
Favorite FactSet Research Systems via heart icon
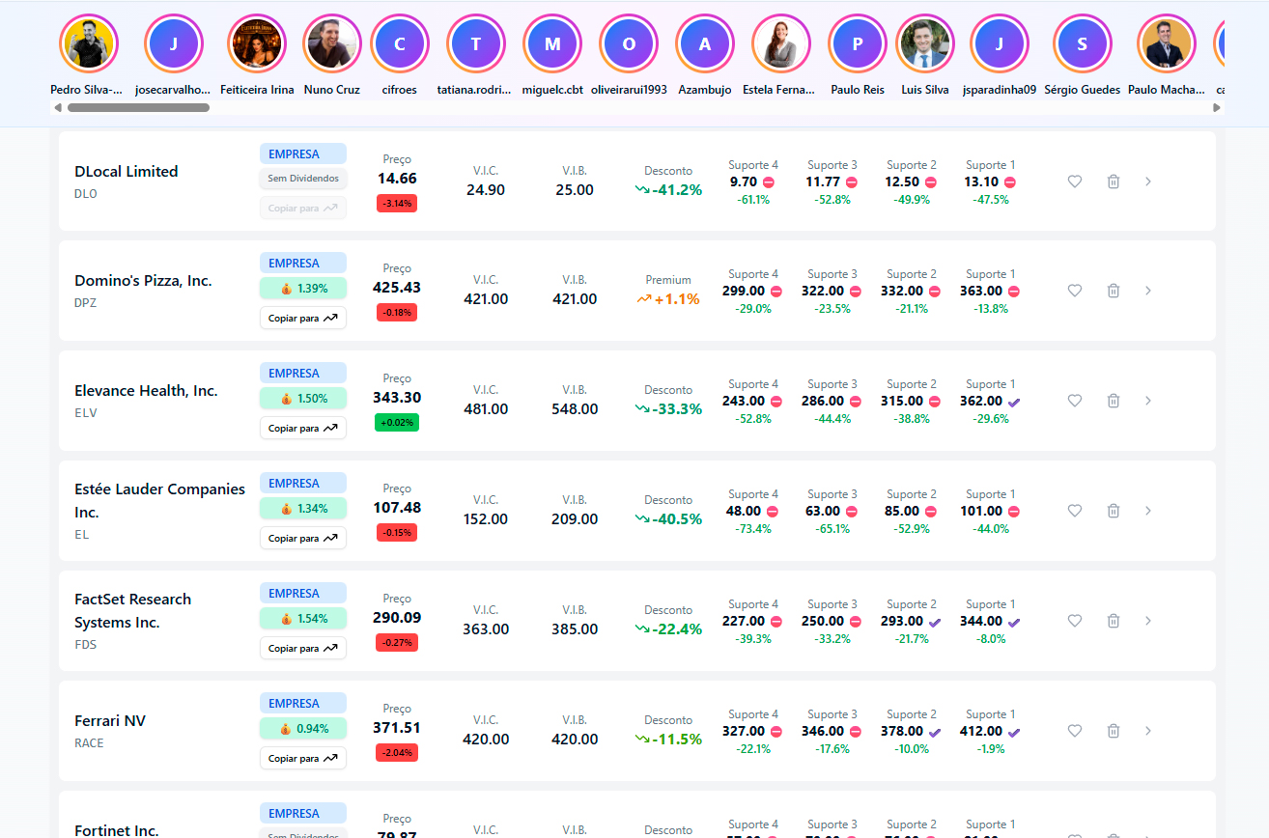tap(1074, 621)
